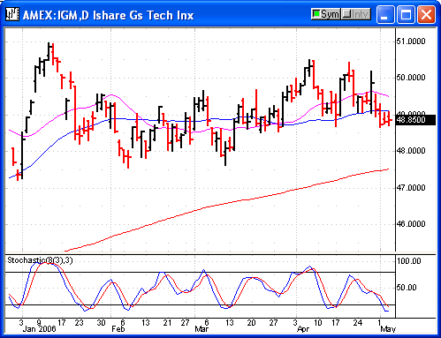Screen dimensions: 441x338
Task: Click the Apr date axis label
Action: pos(303,329)
